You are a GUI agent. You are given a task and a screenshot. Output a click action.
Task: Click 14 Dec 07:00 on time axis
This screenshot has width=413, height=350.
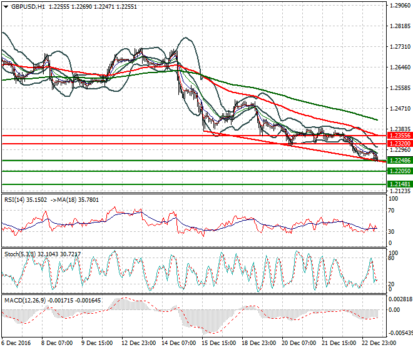pyautogui.click(x=180, y=343)
